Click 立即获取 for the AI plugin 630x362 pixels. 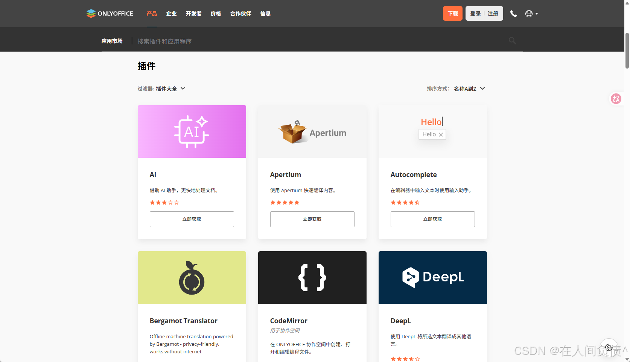click(192, 219)
